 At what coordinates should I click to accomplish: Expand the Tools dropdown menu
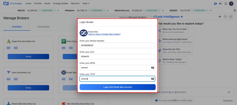click(x=86, y=3)
